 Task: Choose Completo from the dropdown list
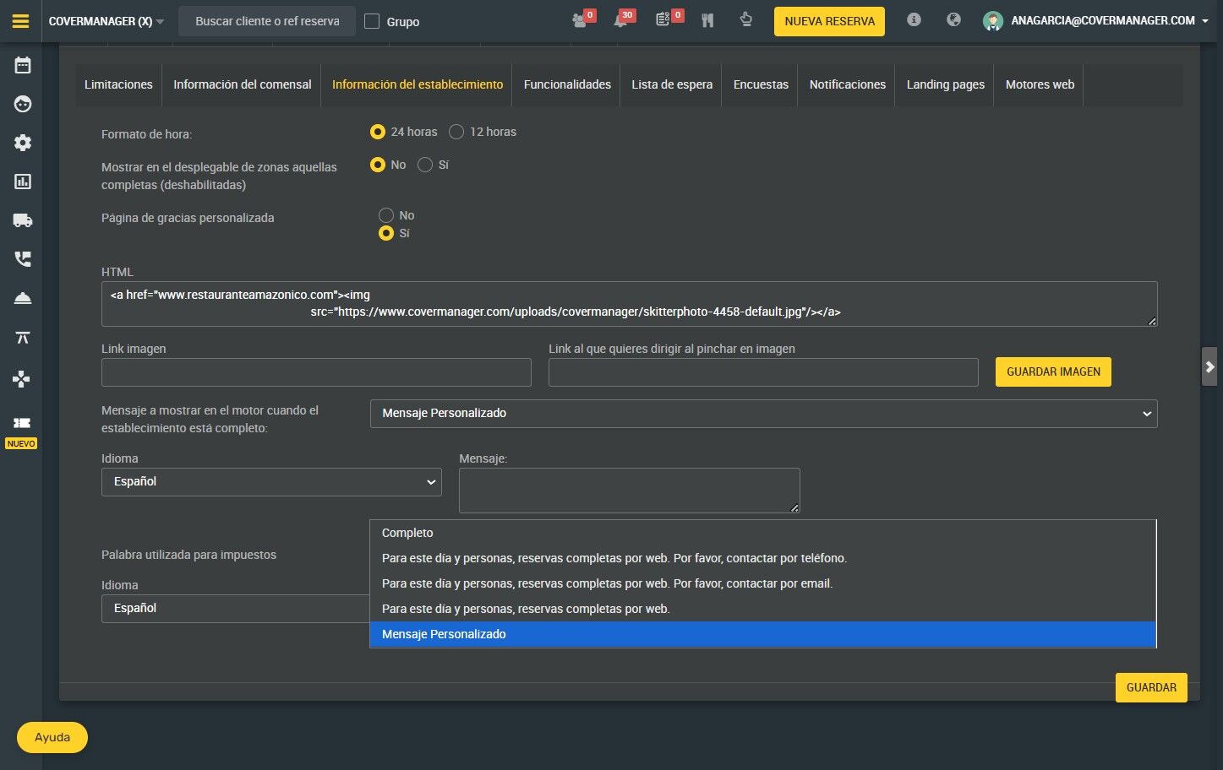[x=407, y=533]
